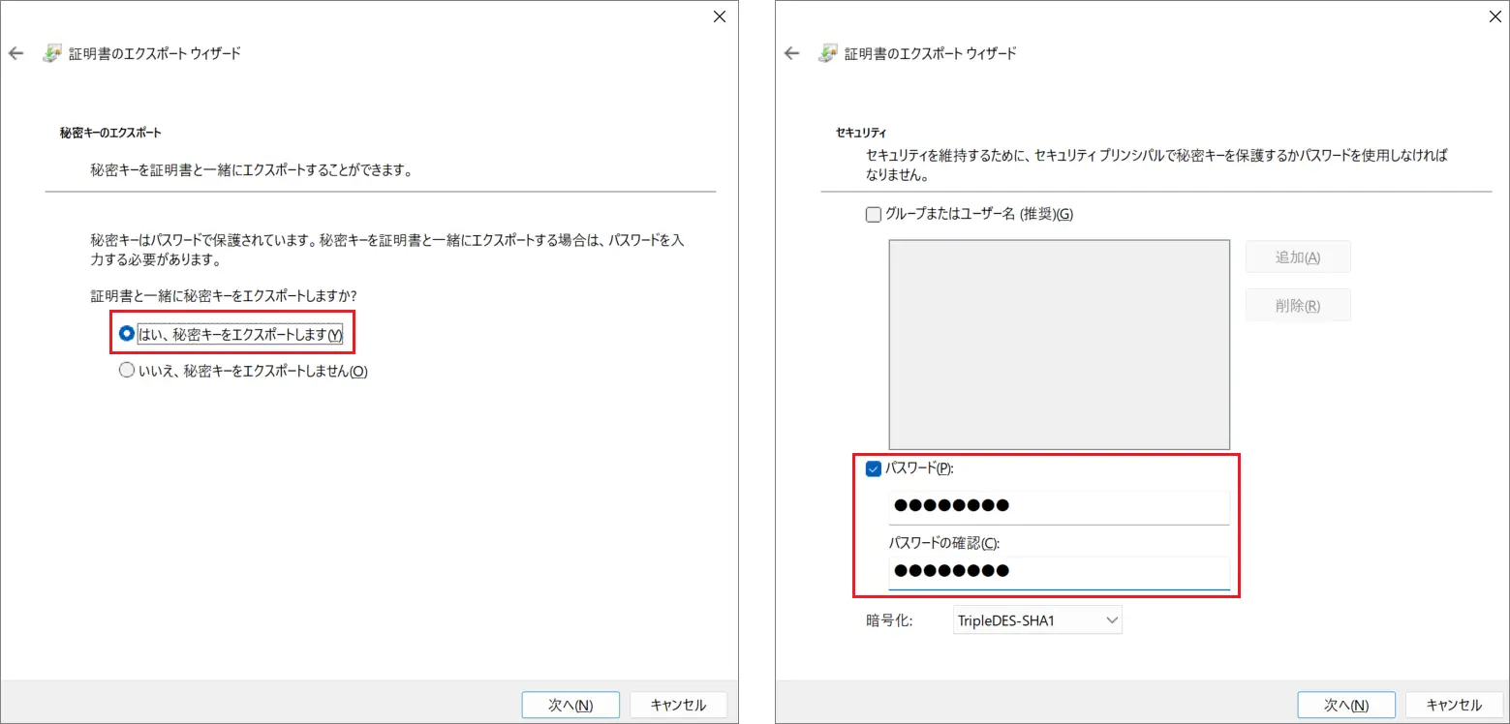This screenshot has width=1510, height=724.
Task: Click '次へ' in the security dialog
Action: click(1345, 705)
